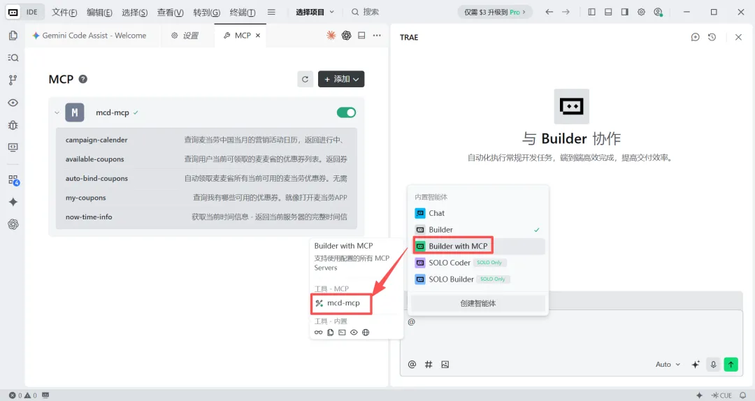Click the available-coupons tool row
755x401 pixels.
pos(206,159)
